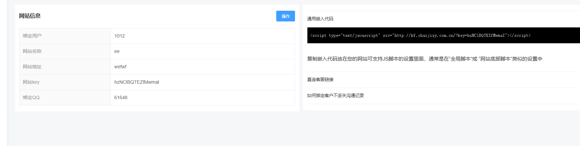Click the 绑定QQ label cell
580x146 pixels.
(65, 97)
